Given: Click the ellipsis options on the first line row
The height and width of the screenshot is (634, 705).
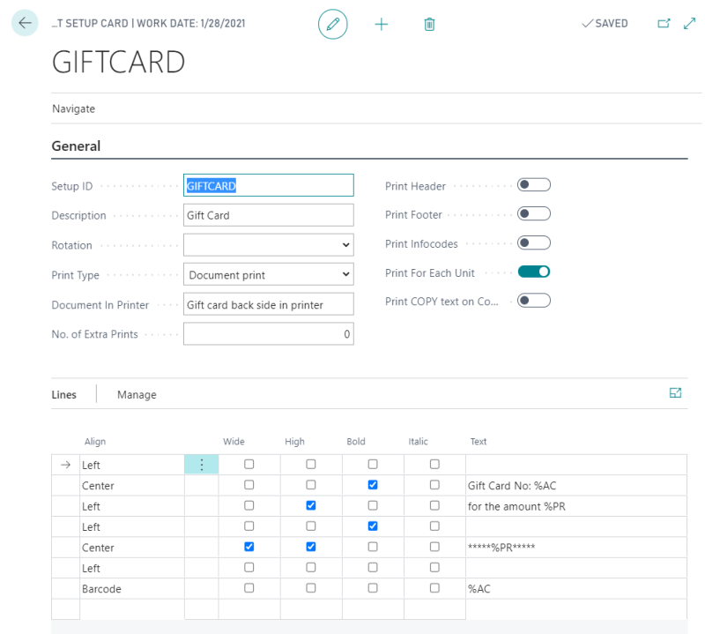Looking at the screenshot, I should (x=201, y=464).
